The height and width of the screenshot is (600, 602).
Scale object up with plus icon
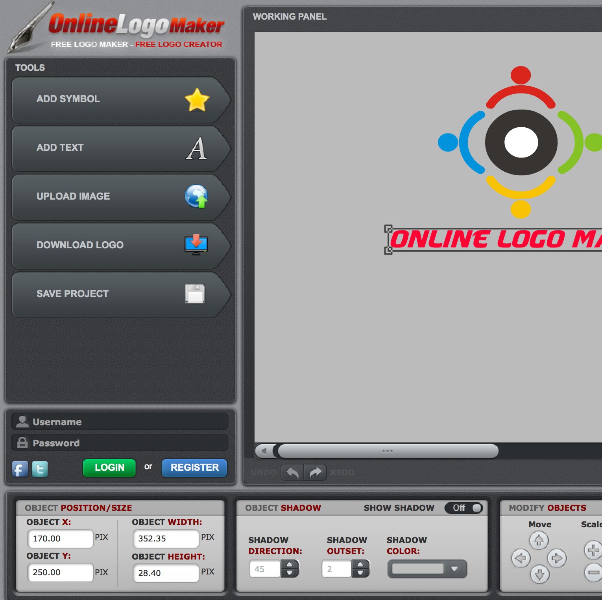click(x=593, y=550)
